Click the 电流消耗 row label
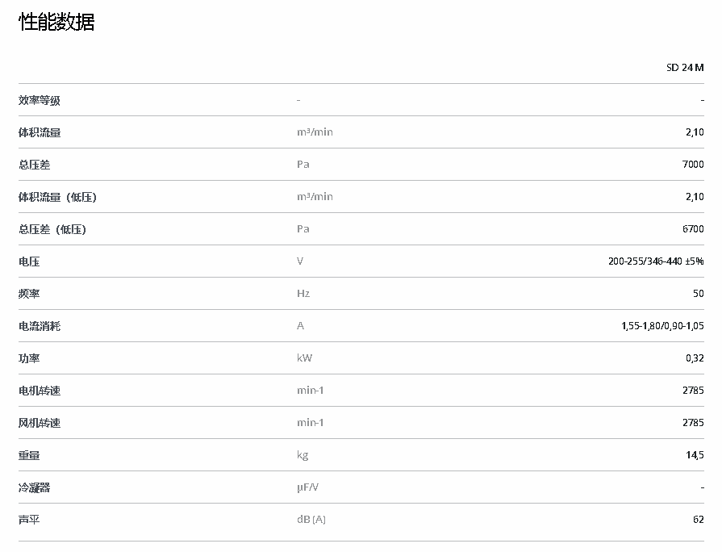Viewport: 722px width, 552px height. (x=40, y=326)
